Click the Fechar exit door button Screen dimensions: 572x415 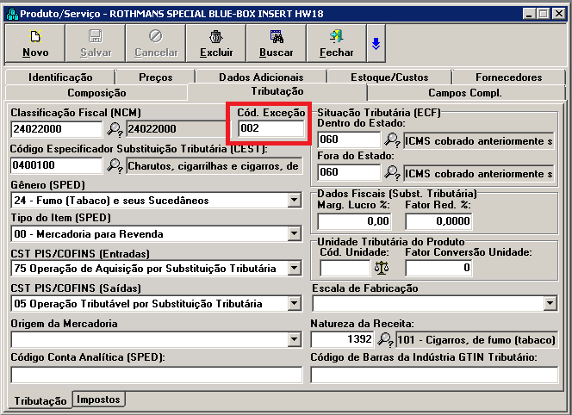pyautogui.click(x=336, y=43)
